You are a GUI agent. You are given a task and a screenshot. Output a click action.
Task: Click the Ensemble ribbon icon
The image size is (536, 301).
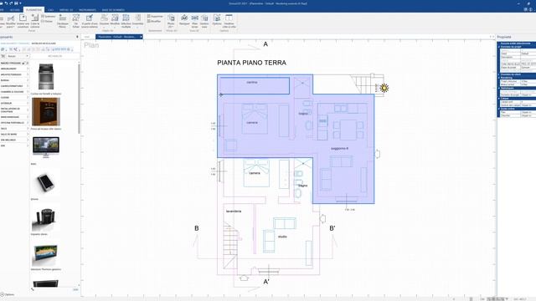137,20
